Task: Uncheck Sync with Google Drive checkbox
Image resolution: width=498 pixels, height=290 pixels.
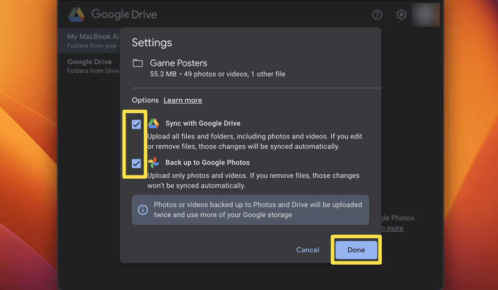Action: (x=136, y=124)
